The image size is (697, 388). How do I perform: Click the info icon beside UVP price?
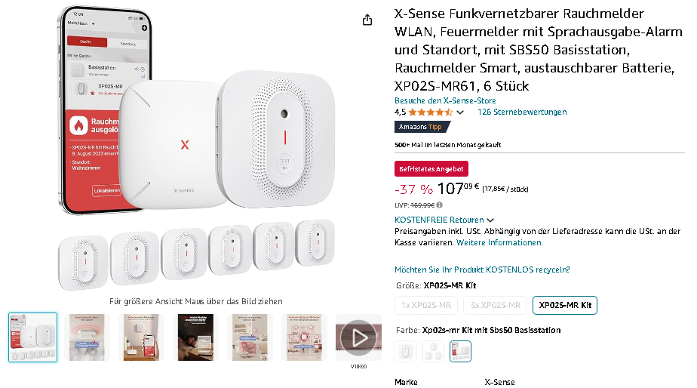(x=439, y=205)
